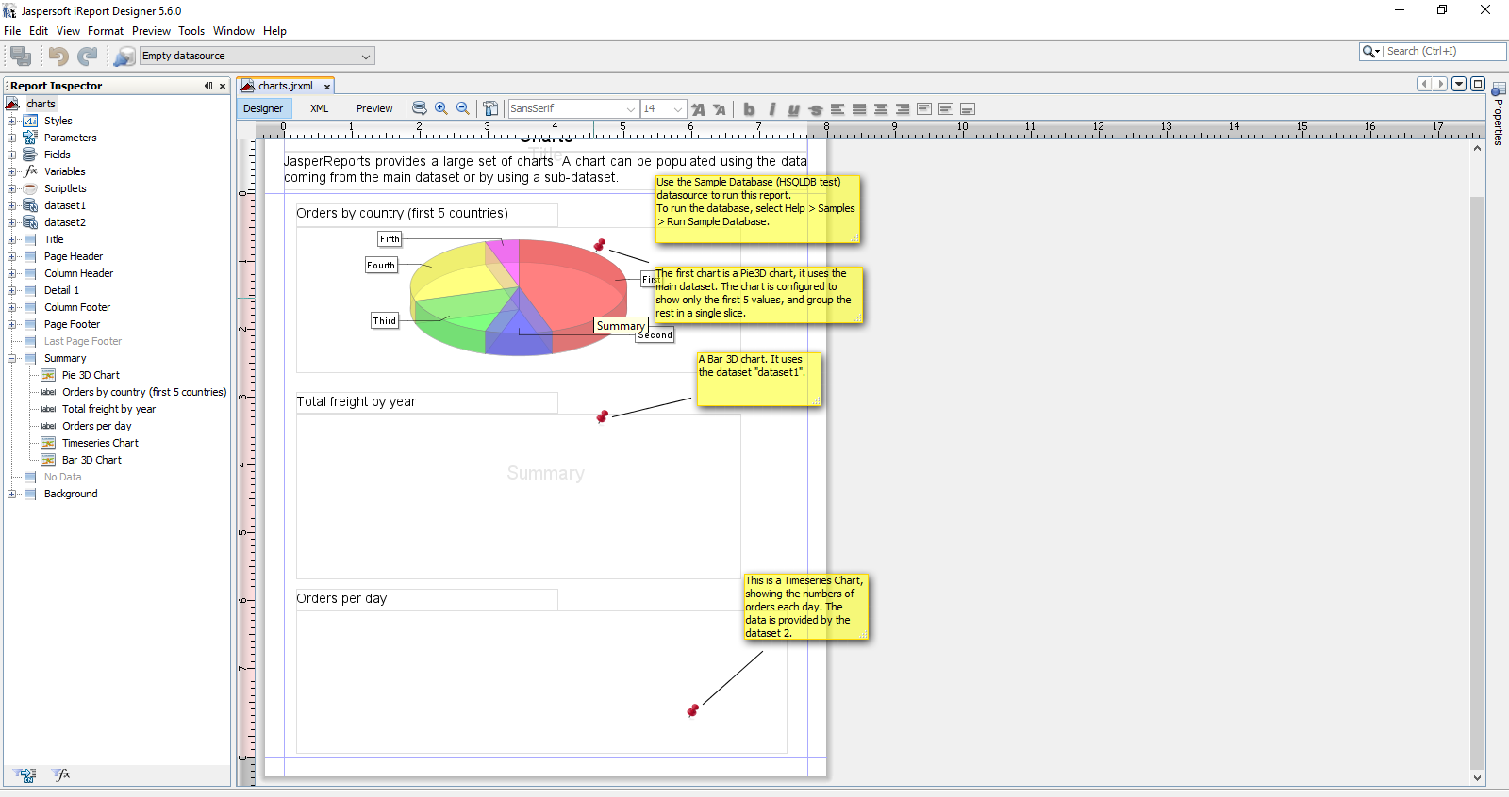Screen dimensions: 1509x797
Task: Toggle underline formatting
Action: [793, 109]
